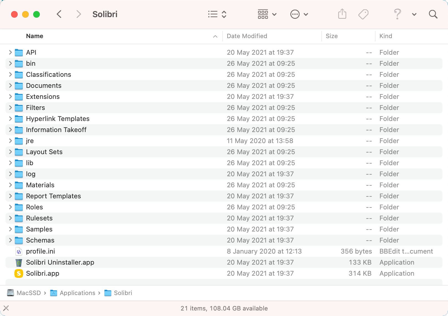Expand the jre folder

click(10, 141)
